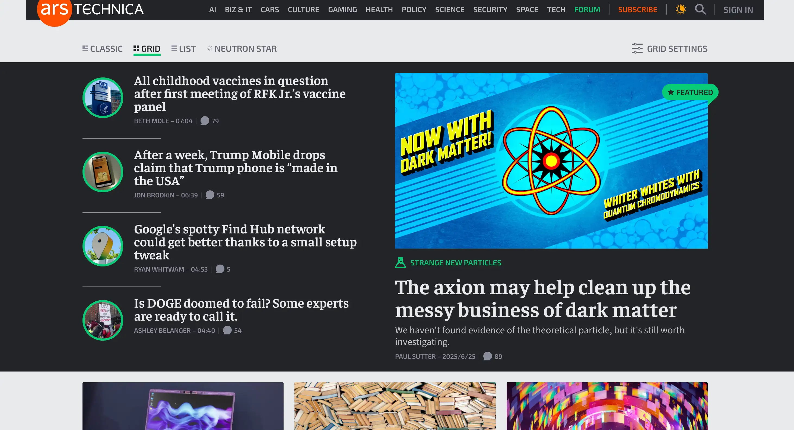This screenshot has width=794, height=430.
Task: Open the Google map pin circular thumbnail
Action: (103, 246)
